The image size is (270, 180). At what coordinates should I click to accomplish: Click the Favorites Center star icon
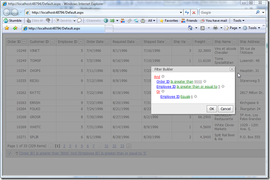(7, 28)
